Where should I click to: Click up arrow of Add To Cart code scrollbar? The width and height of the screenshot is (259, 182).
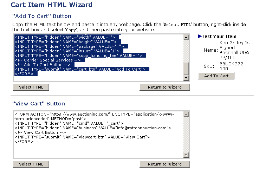click(x=186, y=37)
